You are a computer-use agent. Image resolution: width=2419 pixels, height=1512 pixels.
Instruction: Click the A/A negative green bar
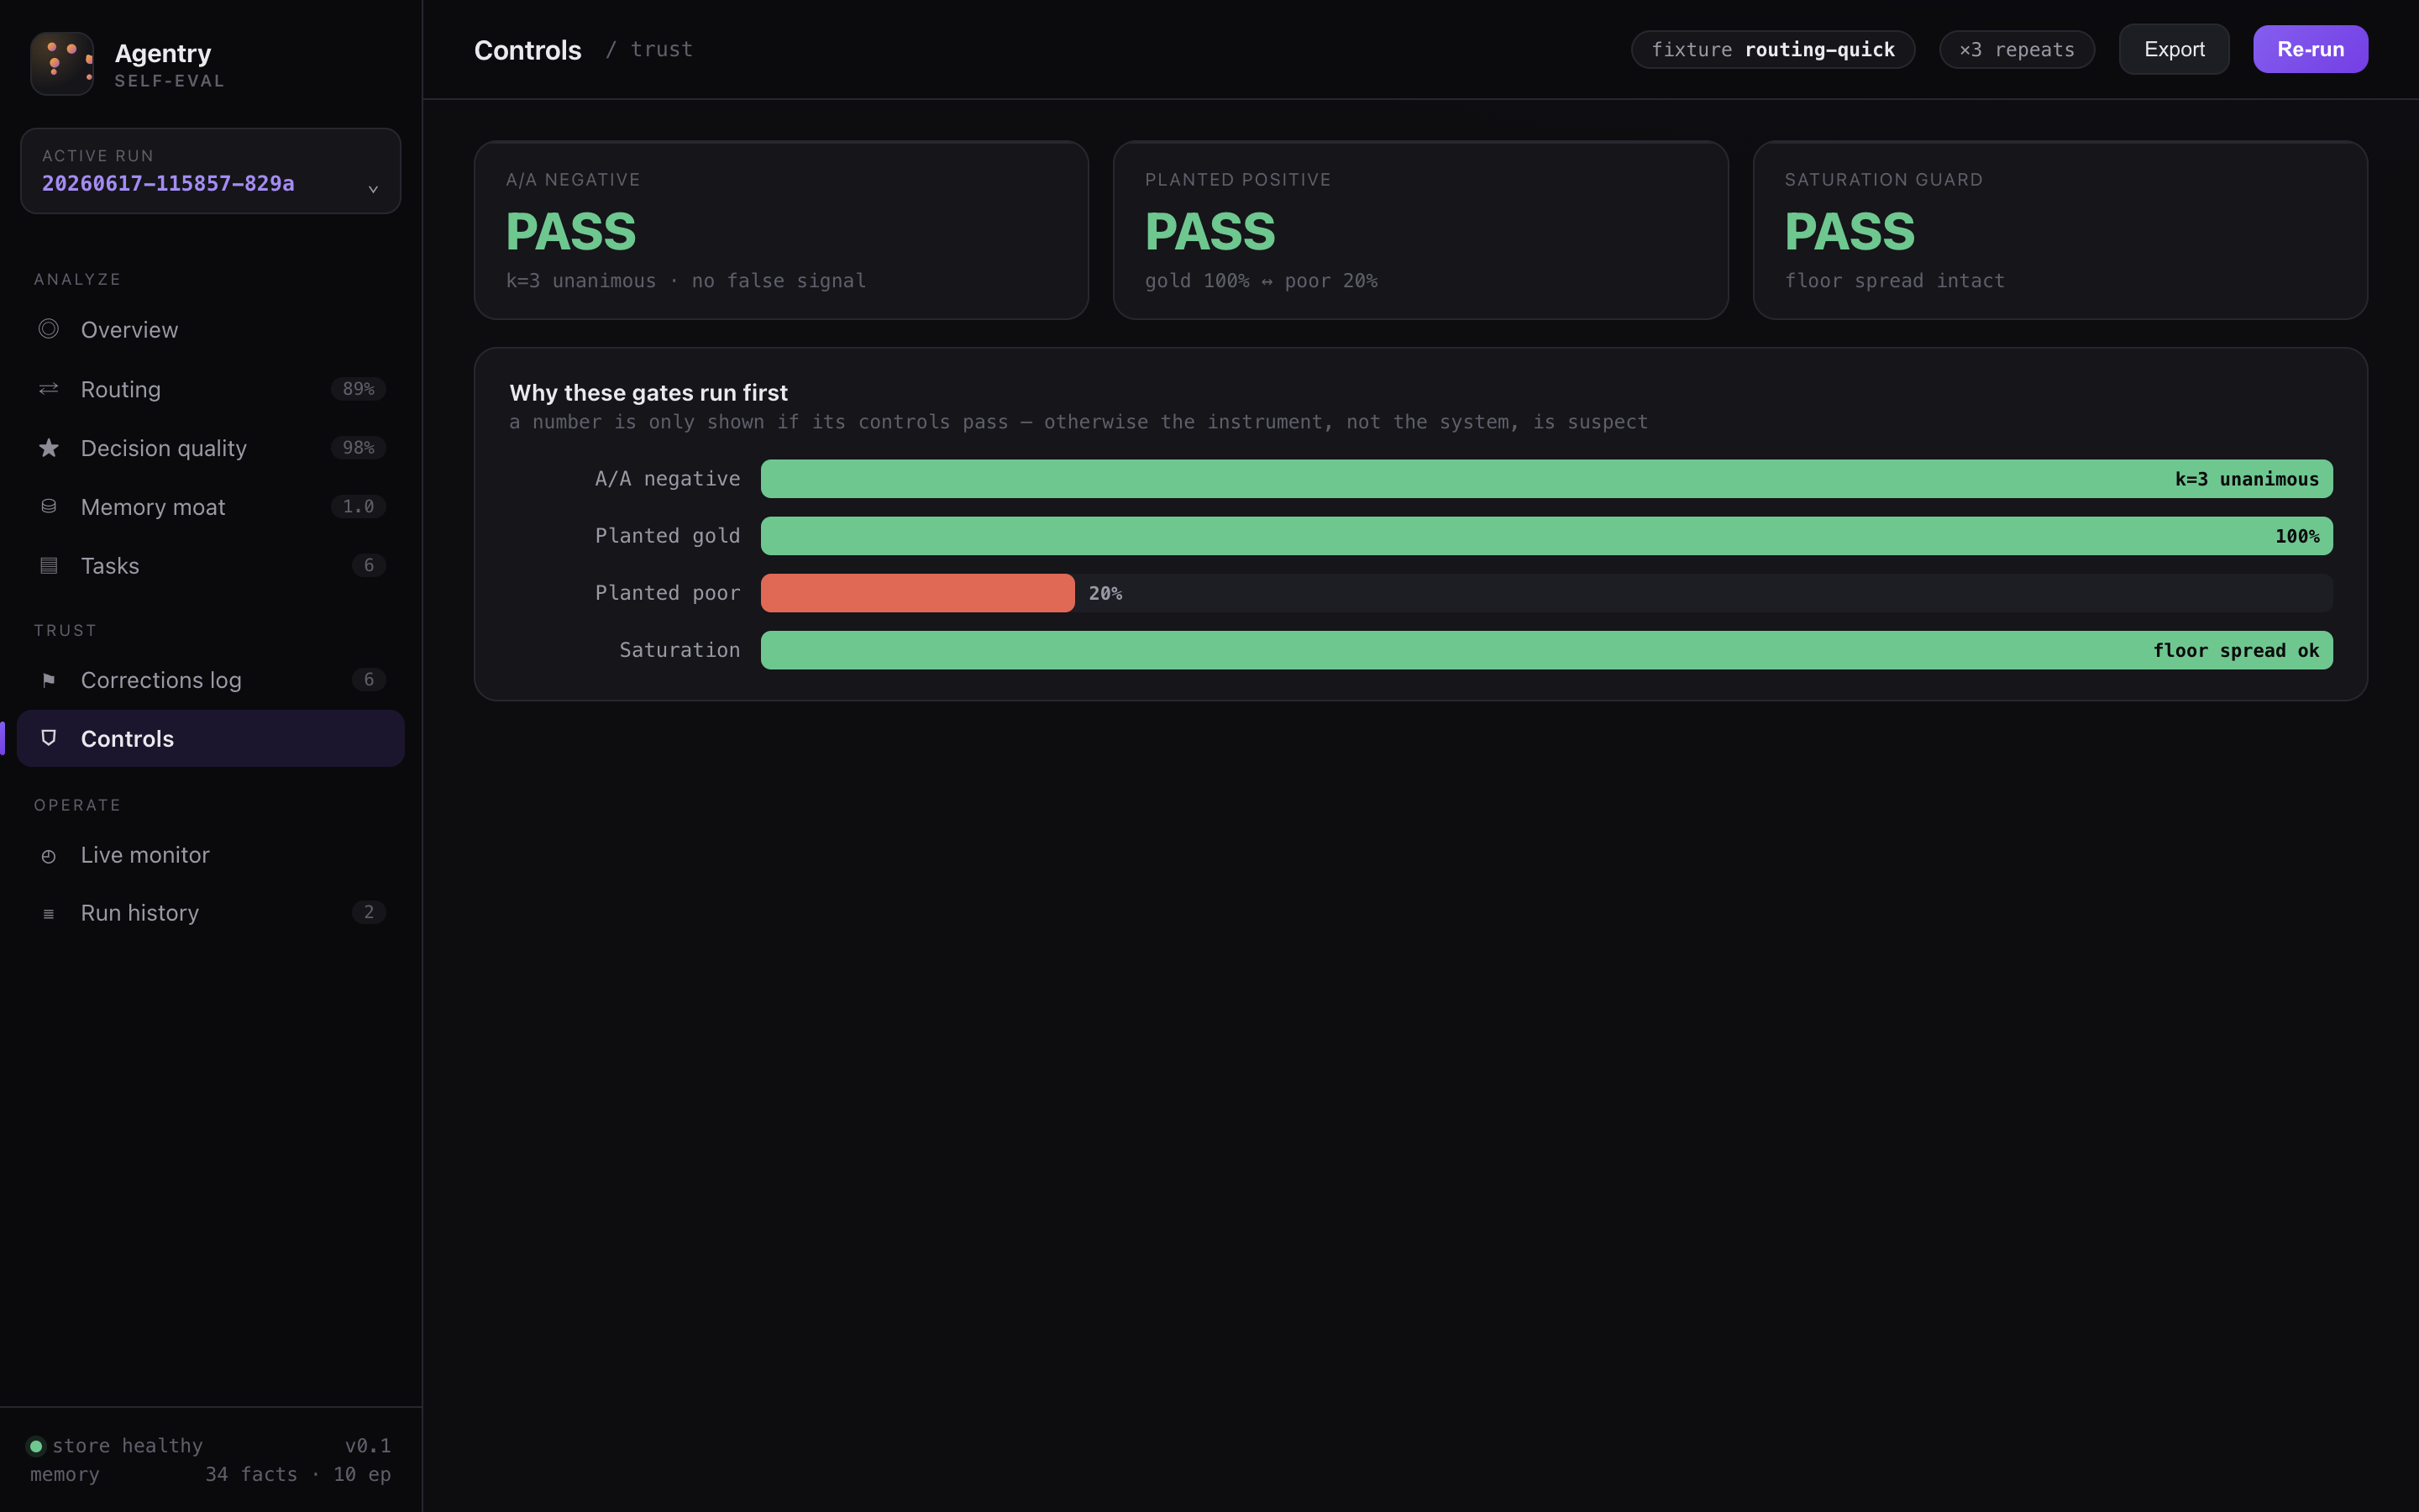coord(1546,479)
